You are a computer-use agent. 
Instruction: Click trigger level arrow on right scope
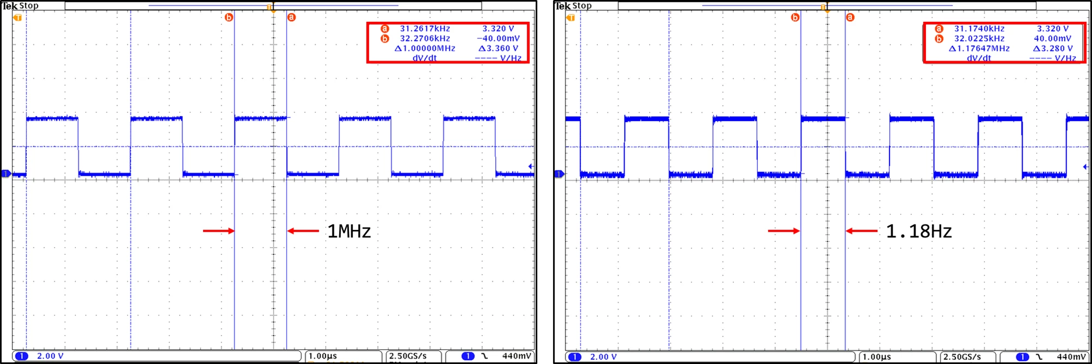tap(1084, 166)
